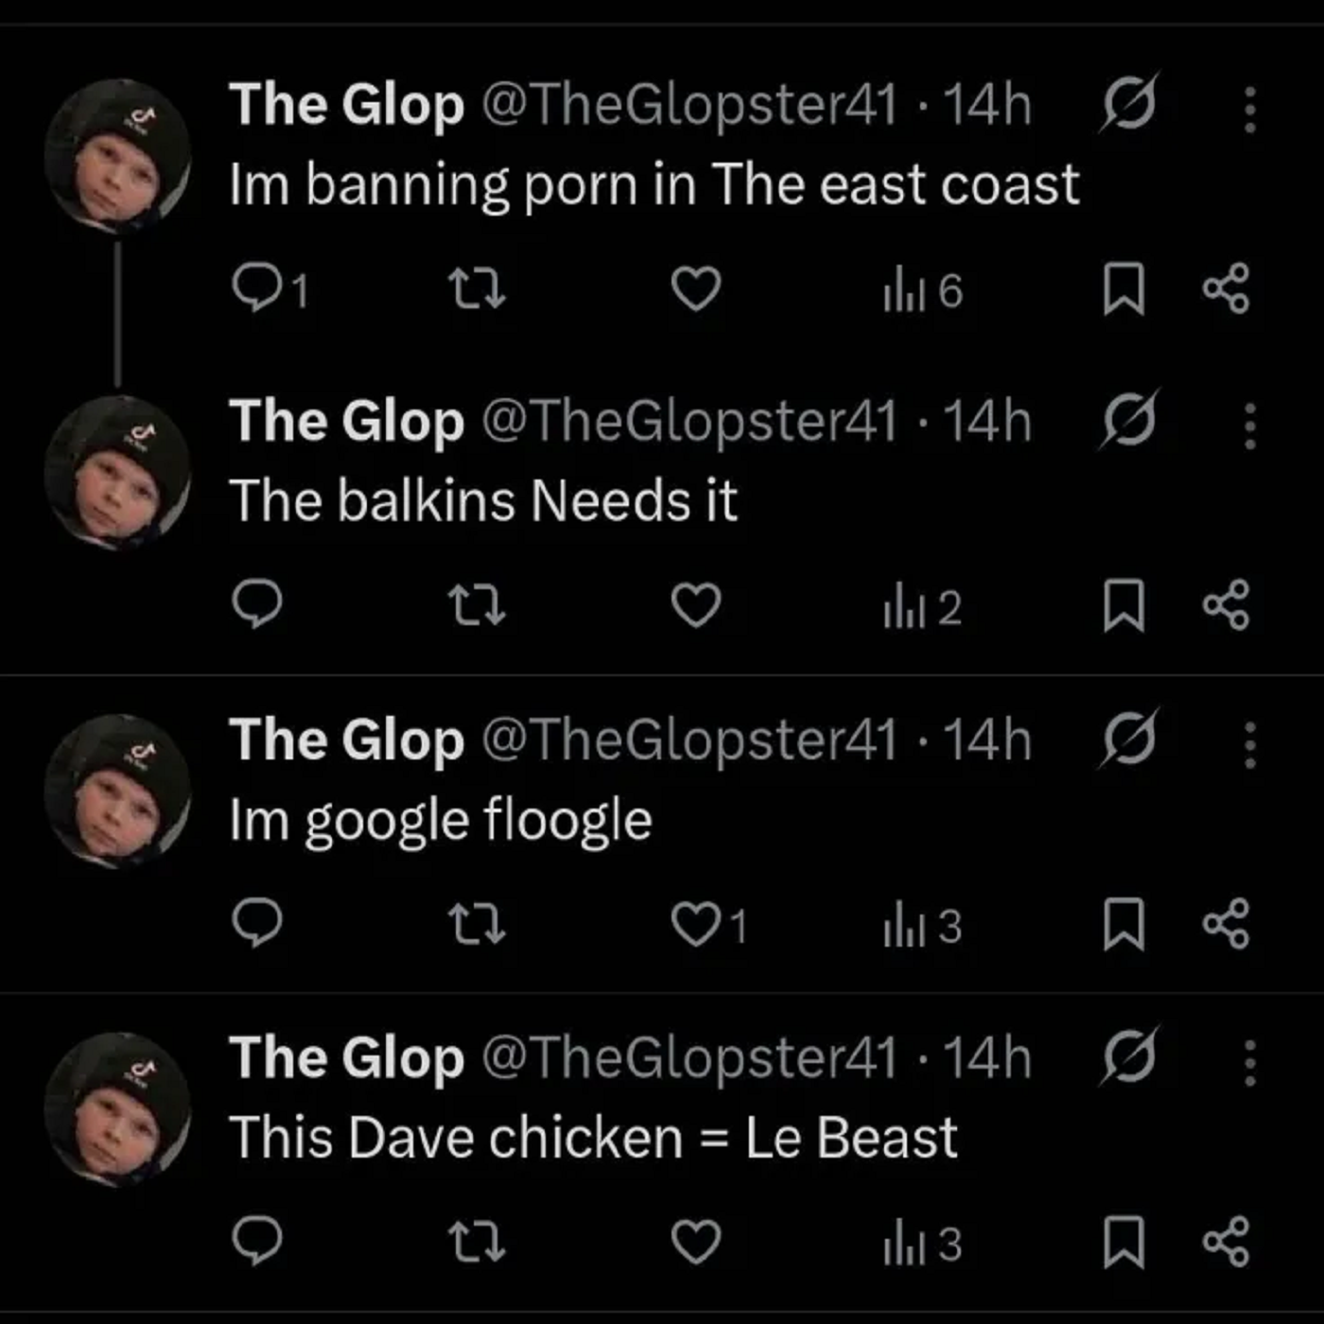Reply to the "banning porn" tweet
This screenshot has width=1324, height=1324.
255,288
